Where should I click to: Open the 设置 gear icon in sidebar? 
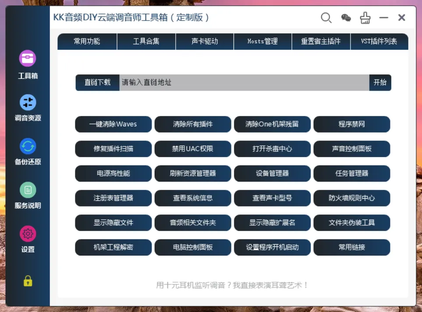click(x=28, y=234)
